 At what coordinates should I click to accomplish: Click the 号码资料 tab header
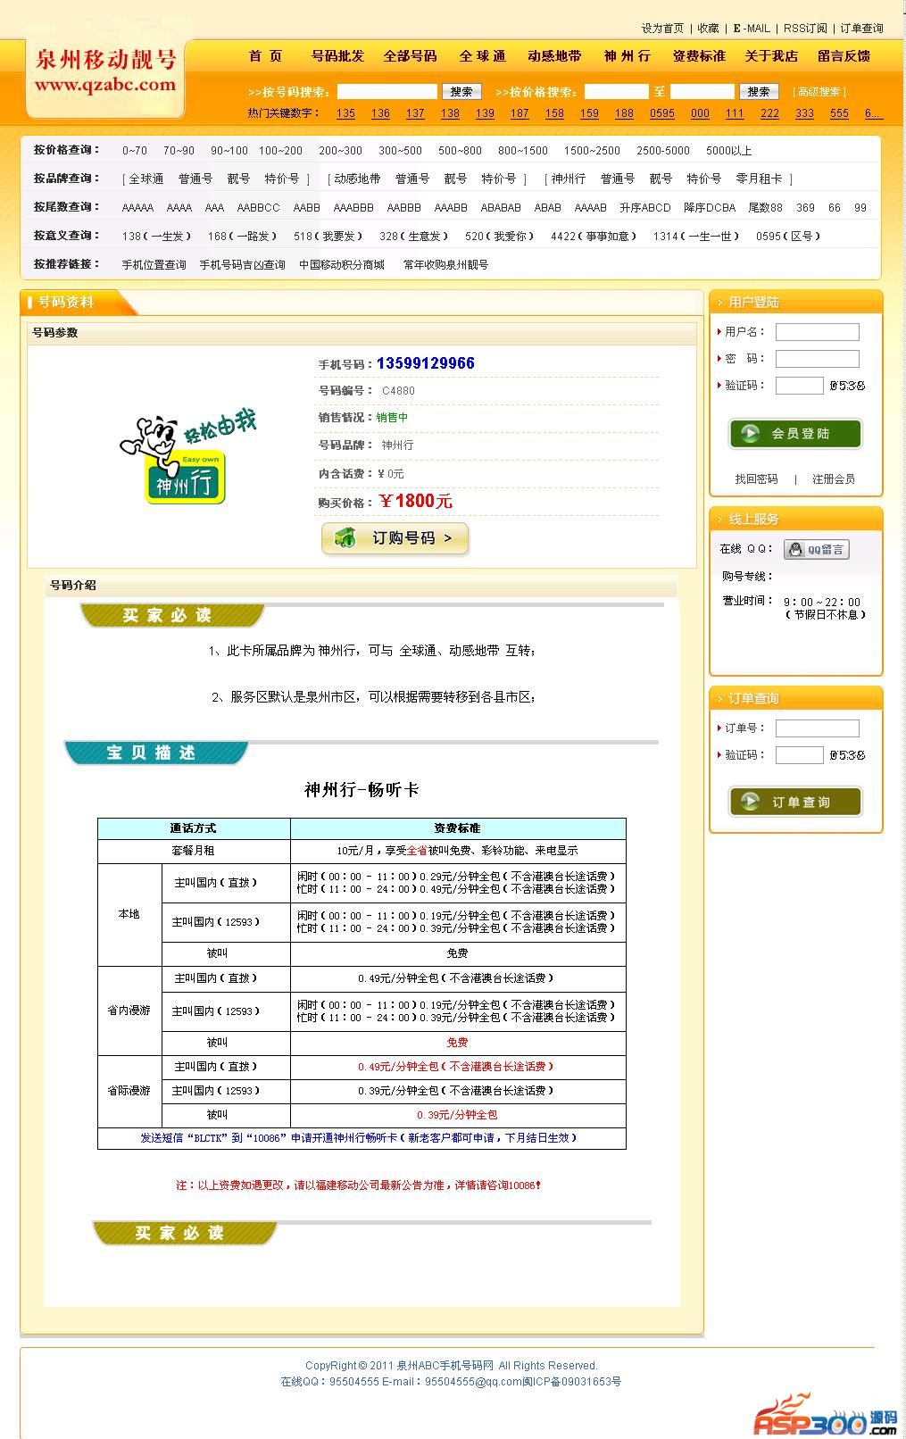[x=66, y=303]
